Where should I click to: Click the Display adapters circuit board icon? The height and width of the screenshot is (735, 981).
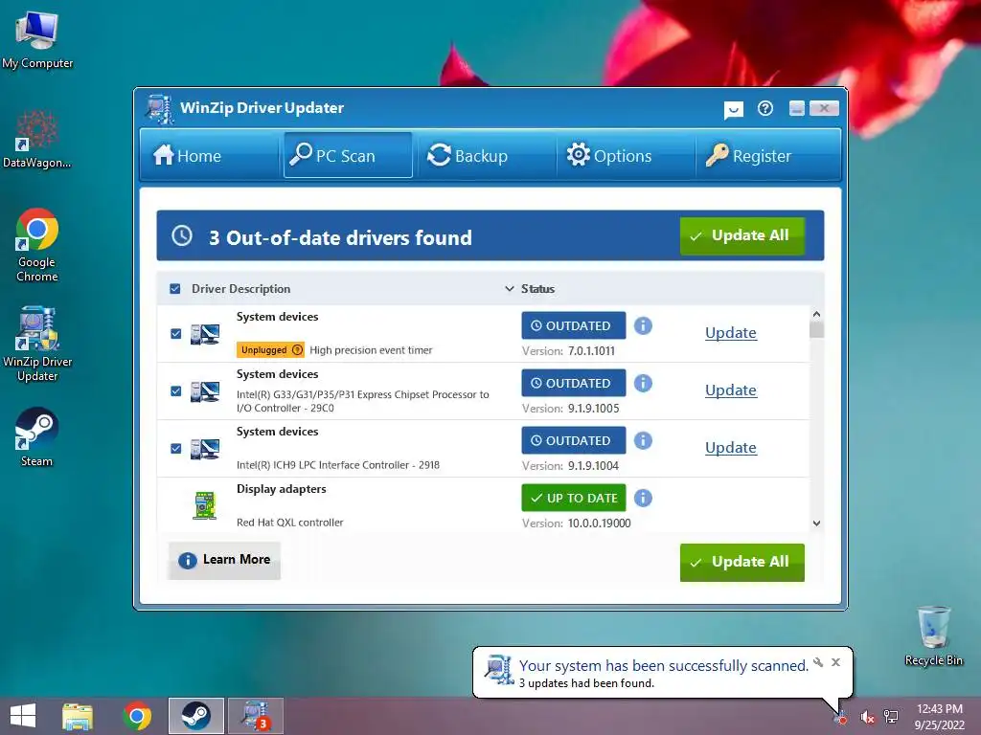pos(205,505)
